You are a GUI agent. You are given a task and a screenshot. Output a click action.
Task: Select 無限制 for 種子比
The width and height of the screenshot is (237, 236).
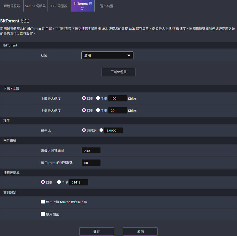tap(84, 130)
